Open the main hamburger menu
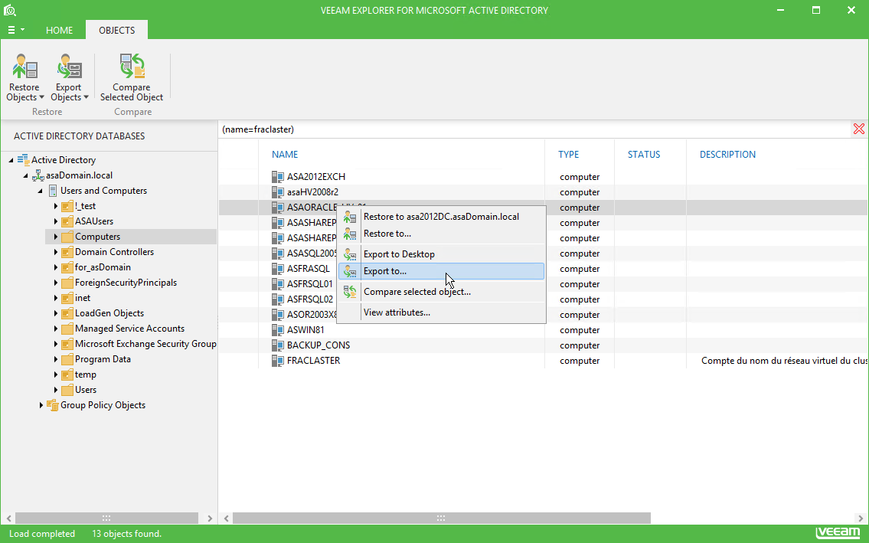This screenshot has height=543, width=869. coord(15,30)
